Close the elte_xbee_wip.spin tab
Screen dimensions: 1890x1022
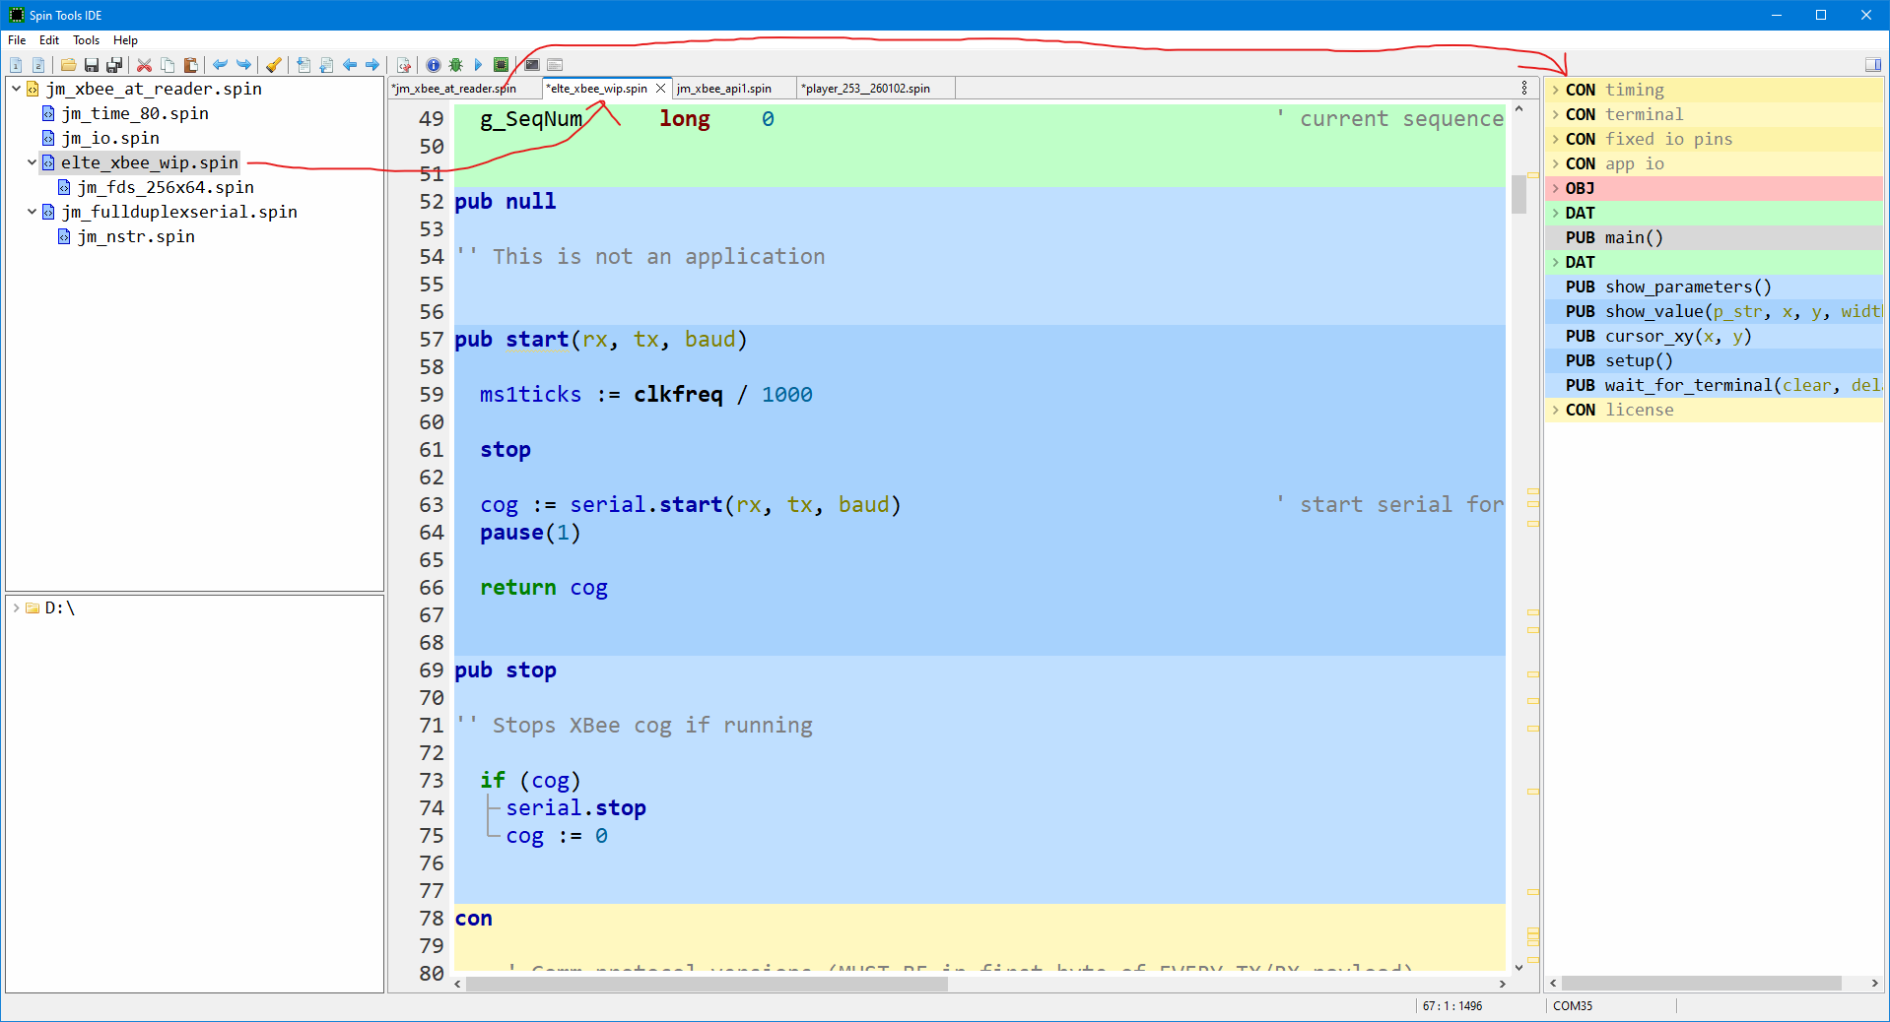(661, 89)
